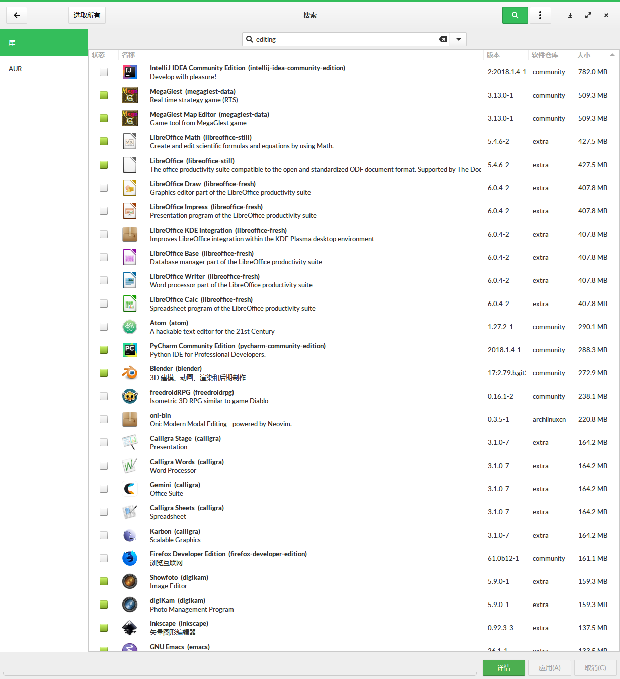The height and width of the screenshot is (679, 620).
Task: Click the LibreOffice Math icon
Action: click(x=130, y=141)
